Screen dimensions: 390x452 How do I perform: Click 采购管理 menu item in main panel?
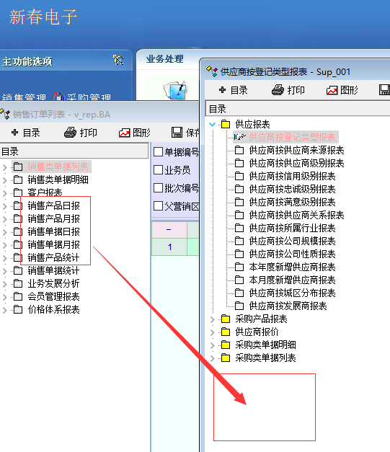[x=89, y=97]
